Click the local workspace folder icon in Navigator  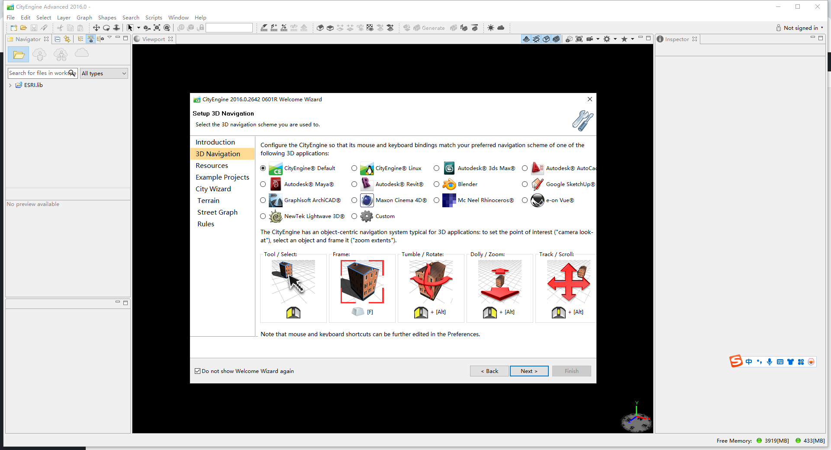[19, 55]
